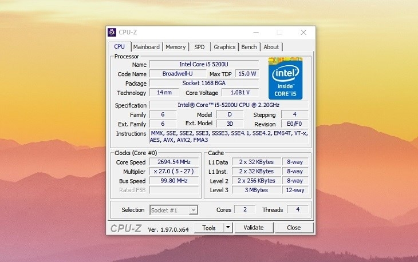Select the SPD tab

(x=199, y=47)
